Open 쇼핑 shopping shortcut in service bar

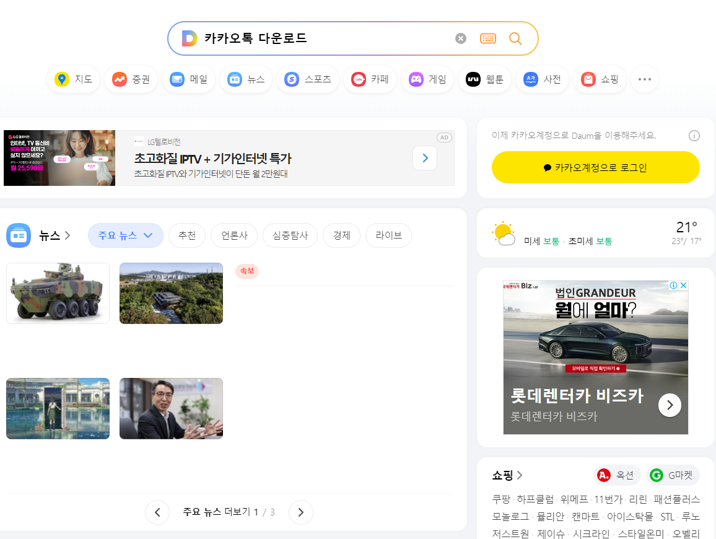tap(600, 79)
